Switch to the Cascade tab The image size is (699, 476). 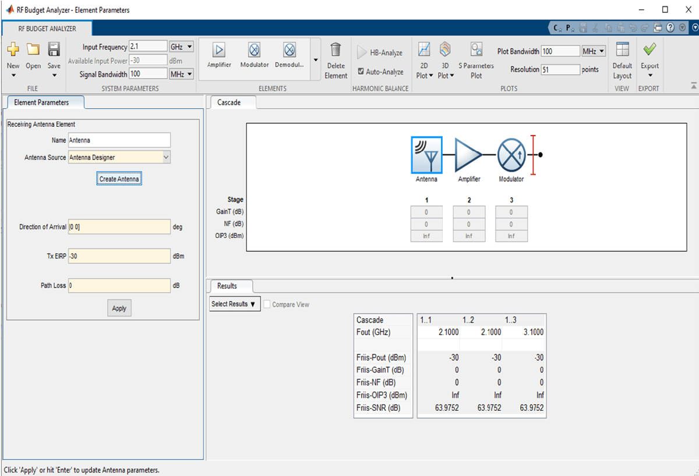[x=229, y=102]
